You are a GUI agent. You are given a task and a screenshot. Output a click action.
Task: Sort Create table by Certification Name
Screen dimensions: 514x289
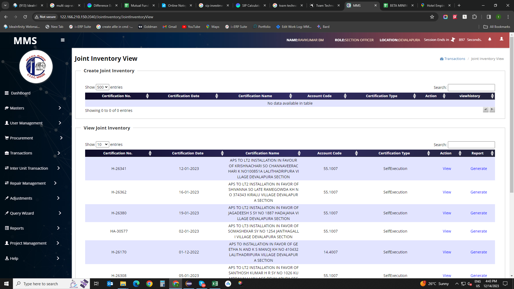coord(256,96)
